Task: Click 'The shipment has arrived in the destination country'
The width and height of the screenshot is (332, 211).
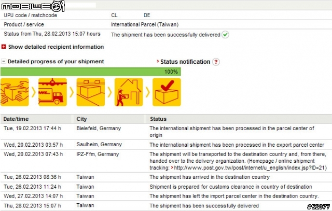Action: pyautogui.click(x=210, y=177)
